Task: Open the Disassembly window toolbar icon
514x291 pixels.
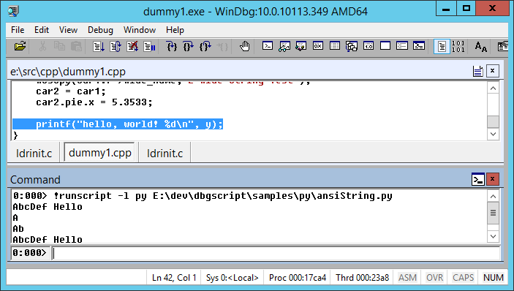Action: tap(369, 46)
